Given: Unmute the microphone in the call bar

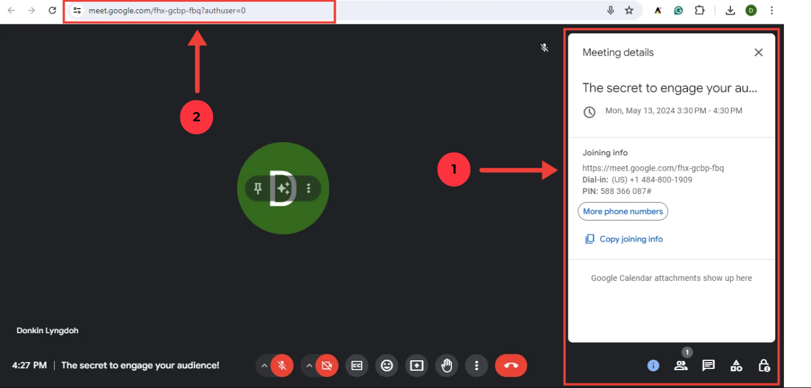Looking at the screenshot, I should (x=282, y=365).
